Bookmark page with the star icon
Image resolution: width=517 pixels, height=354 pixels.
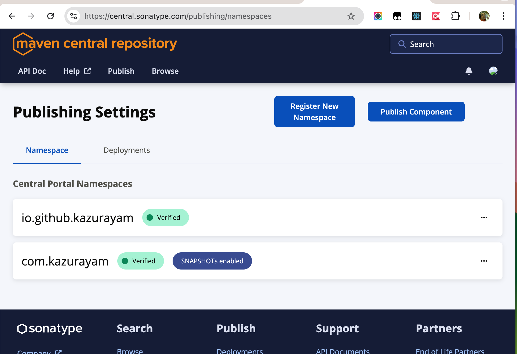click(351, 16)
